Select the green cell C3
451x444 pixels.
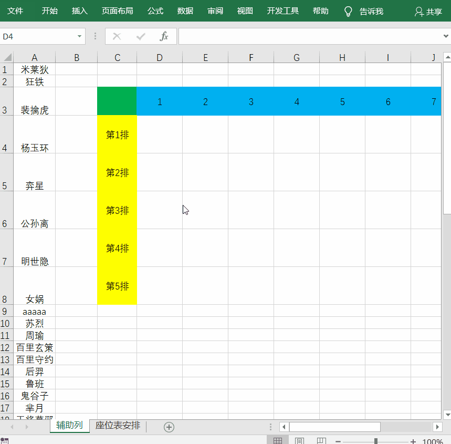point(117,101)
